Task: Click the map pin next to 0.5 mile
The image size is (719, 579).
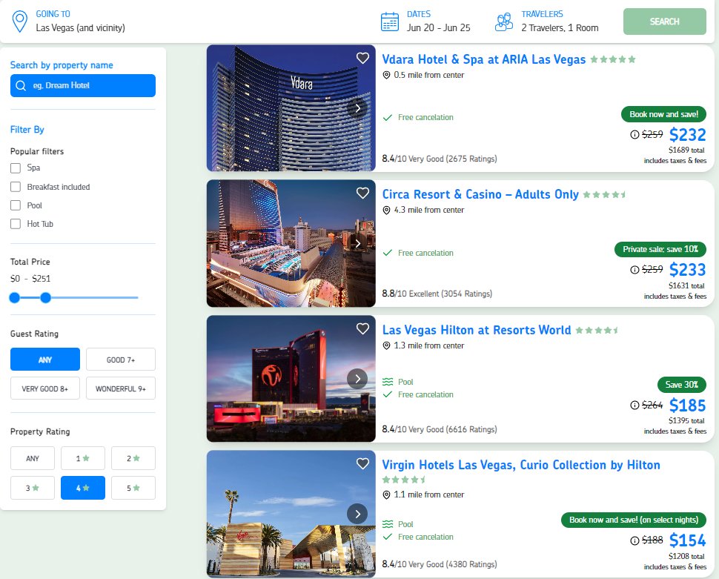Action: 386,75
